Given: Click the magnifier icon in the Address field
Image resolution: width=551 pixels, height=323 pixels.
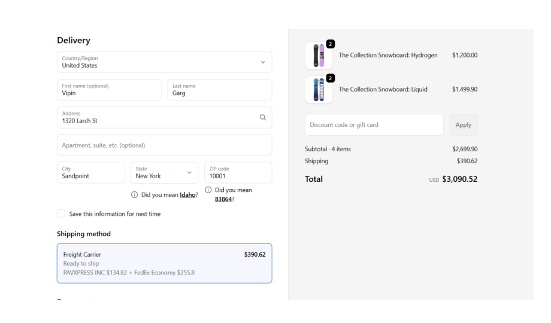Looking at the screenshot, I should [262, 117].
